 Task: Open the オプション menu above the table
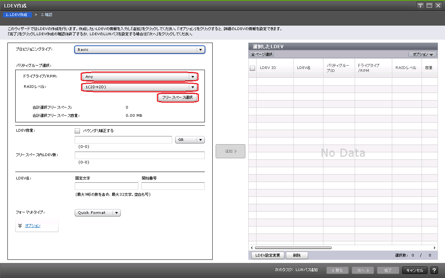(x=422, y=54)
